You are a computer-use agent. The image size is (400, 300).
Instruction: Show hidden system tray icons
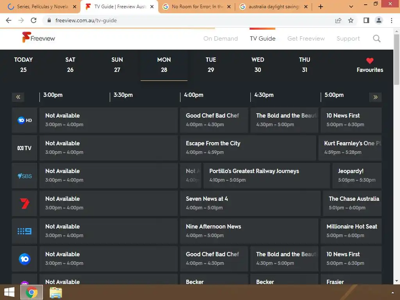393,293
